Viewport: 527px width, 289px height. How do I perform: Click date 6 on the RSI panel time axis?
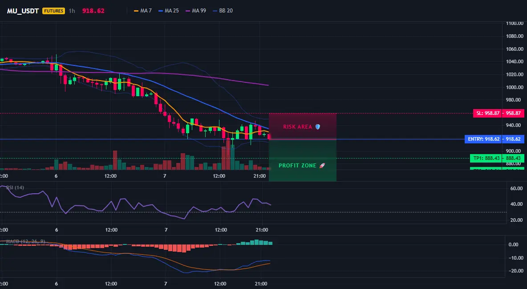pos(57,230)
